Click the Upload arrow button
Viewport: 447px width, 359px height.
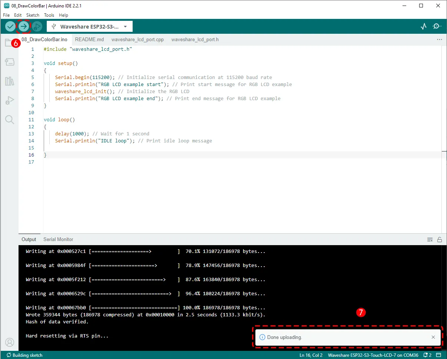(x=24, y=26)
